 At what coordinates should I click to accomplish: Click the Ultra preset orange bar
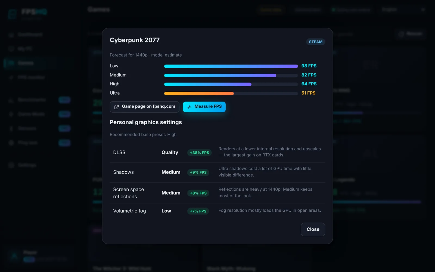pos(199,93)
